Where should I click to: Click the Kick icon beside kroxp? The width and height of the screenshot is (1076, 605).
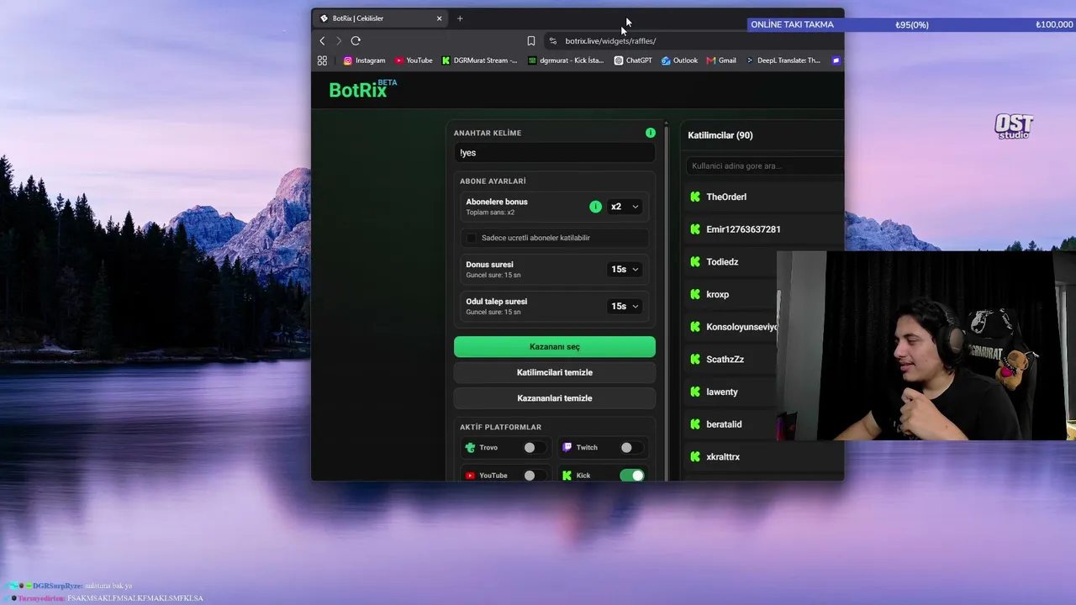coord(695,294)
